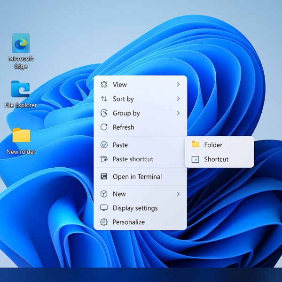Click the Group by icon
Image resolution: width=282 pixels, height=282 pixels.
pos(104,113)
